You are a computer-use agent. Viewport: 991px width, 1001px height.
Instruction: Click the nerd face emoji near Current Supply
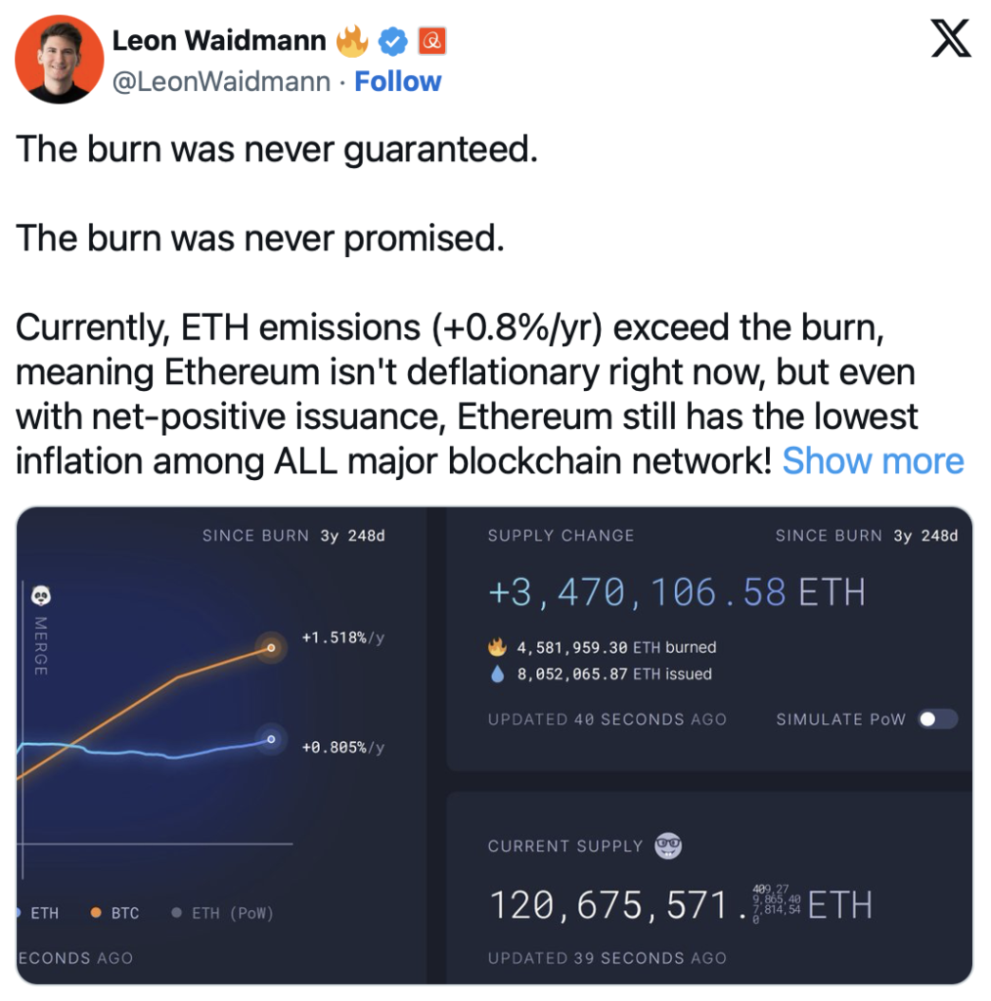(x=668, y=846)
